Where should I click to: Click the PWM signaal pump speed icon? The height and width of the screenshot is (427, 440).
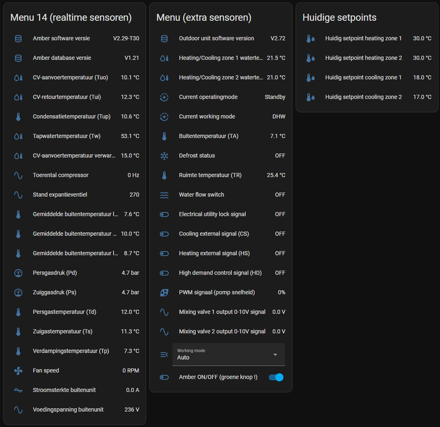pyautogui.click(x=164, y=292)
